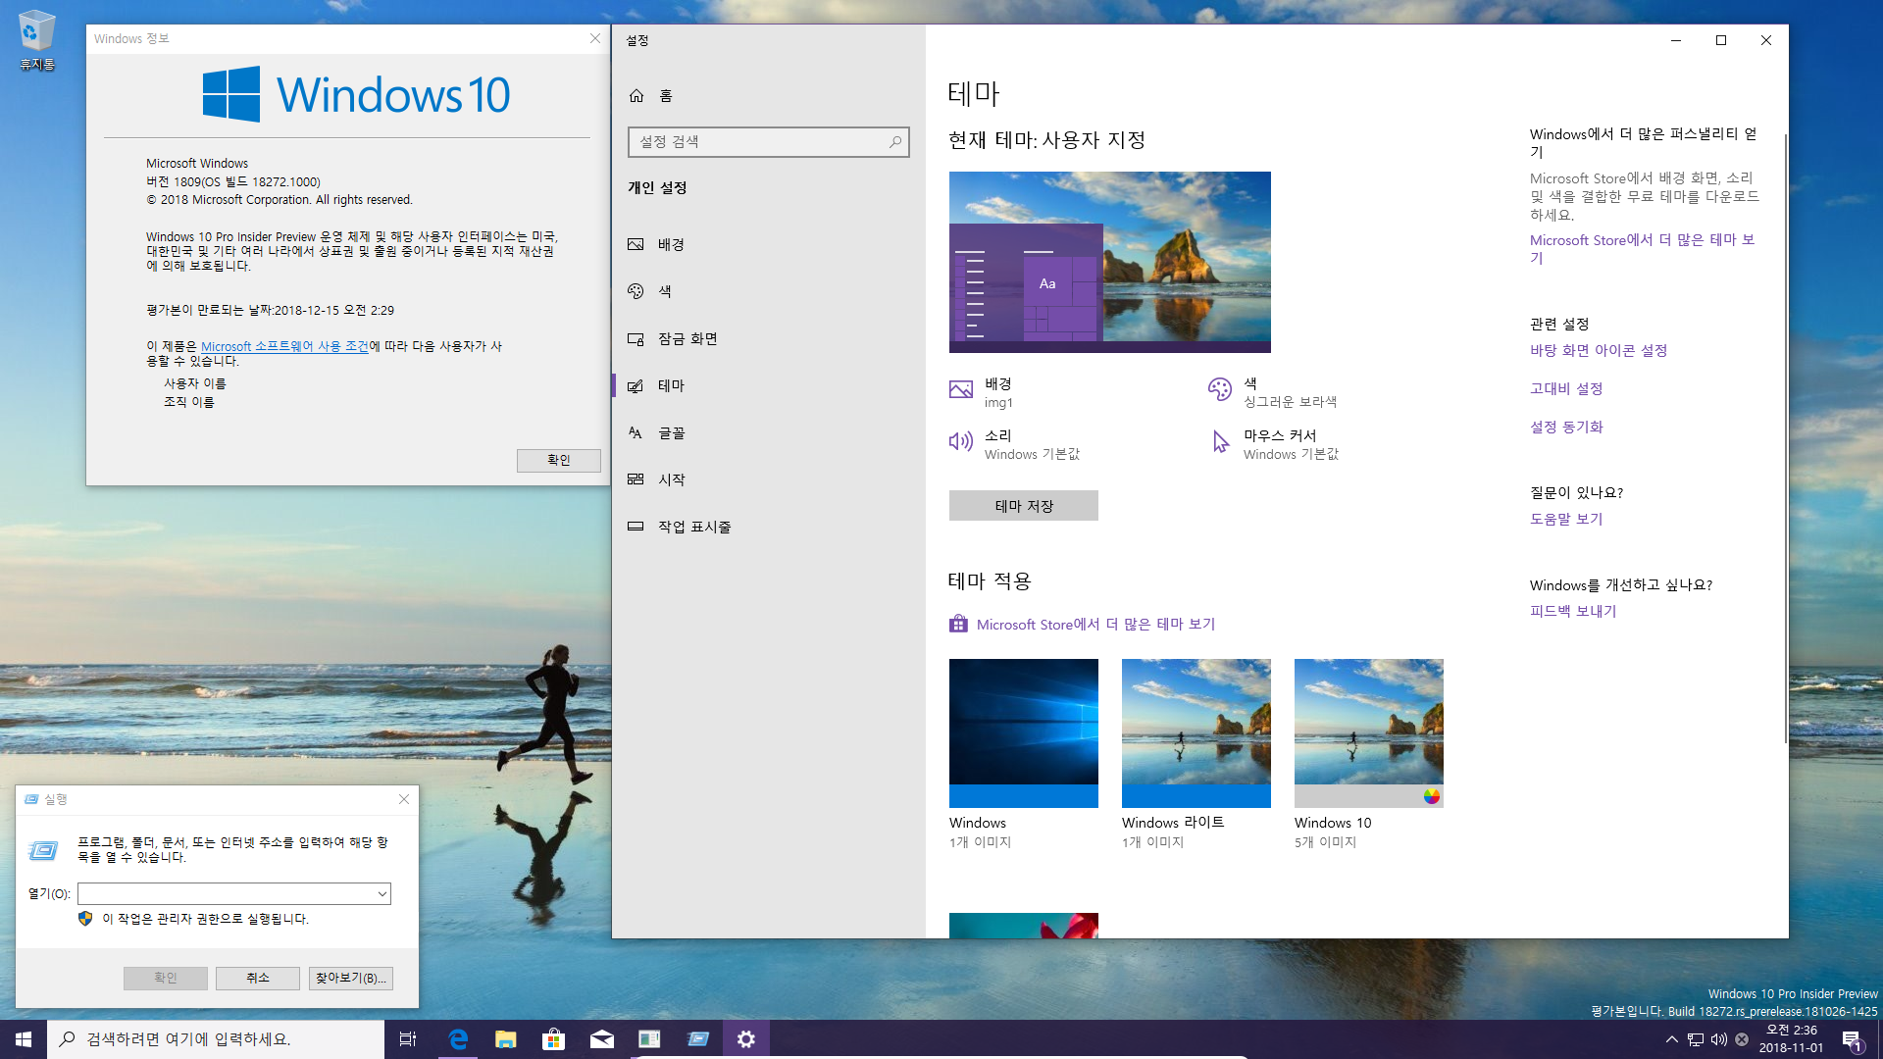Open the Recycle Bin desktop icon
Screen dimensions: 1883x1059
pos(36,40)
